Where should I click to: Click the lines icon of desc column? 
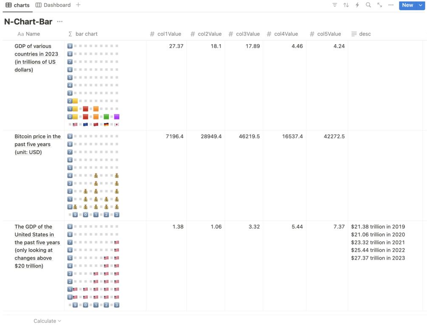coord(354,34)
